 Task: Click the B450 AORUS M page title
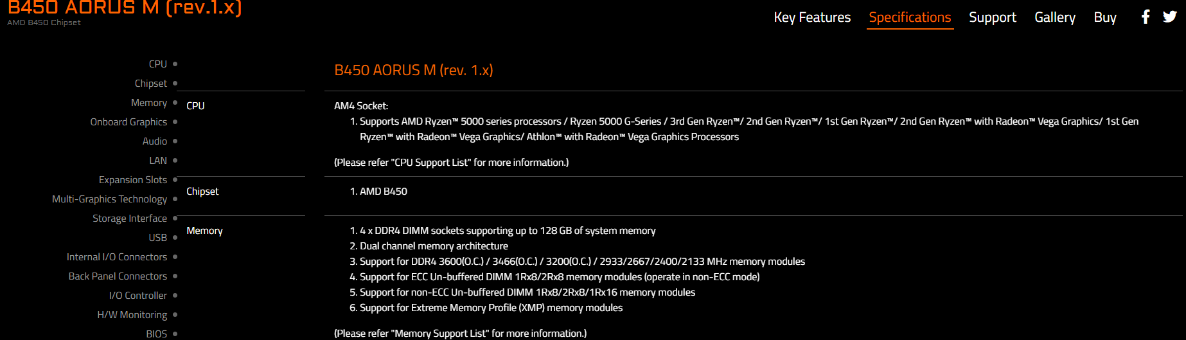[125, 8]
